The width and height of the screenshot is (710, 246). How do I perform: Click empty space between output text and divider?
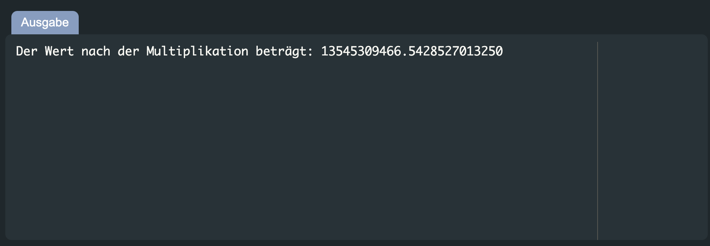550,51
